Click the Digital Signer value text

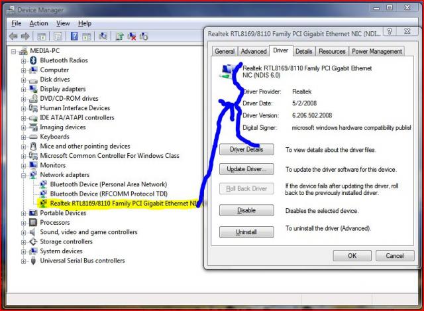[352, 127]
